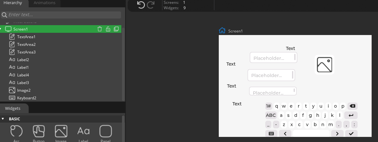Pick the Image widget icon
Image resolution: width=378 pixels, height=142 pixels.
point(61,131)
